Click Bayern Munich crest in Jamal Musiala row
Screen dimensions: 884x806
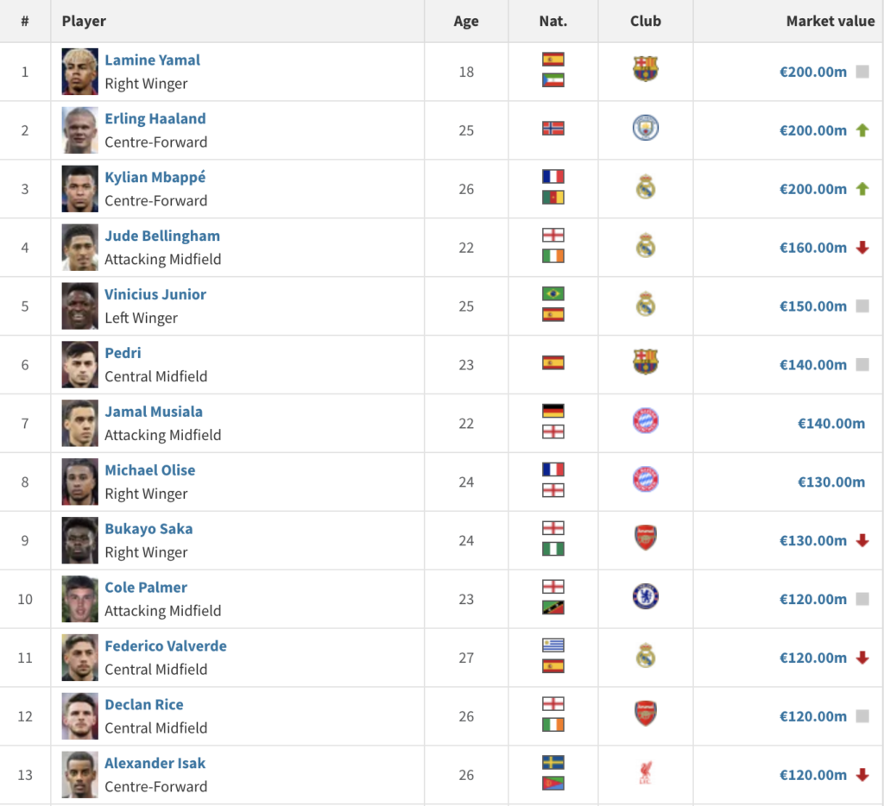click(x=645, y=421)
